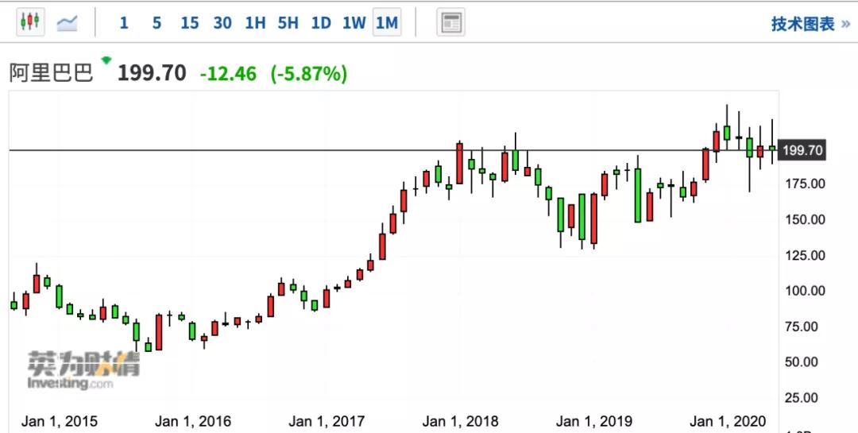
Task: Click the Jan 1, 2015 date label
Action: [59, 421]
